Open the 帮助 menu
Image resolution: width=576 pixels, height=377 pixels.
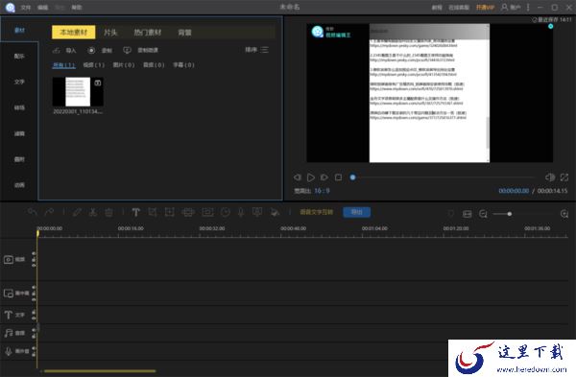77,8
